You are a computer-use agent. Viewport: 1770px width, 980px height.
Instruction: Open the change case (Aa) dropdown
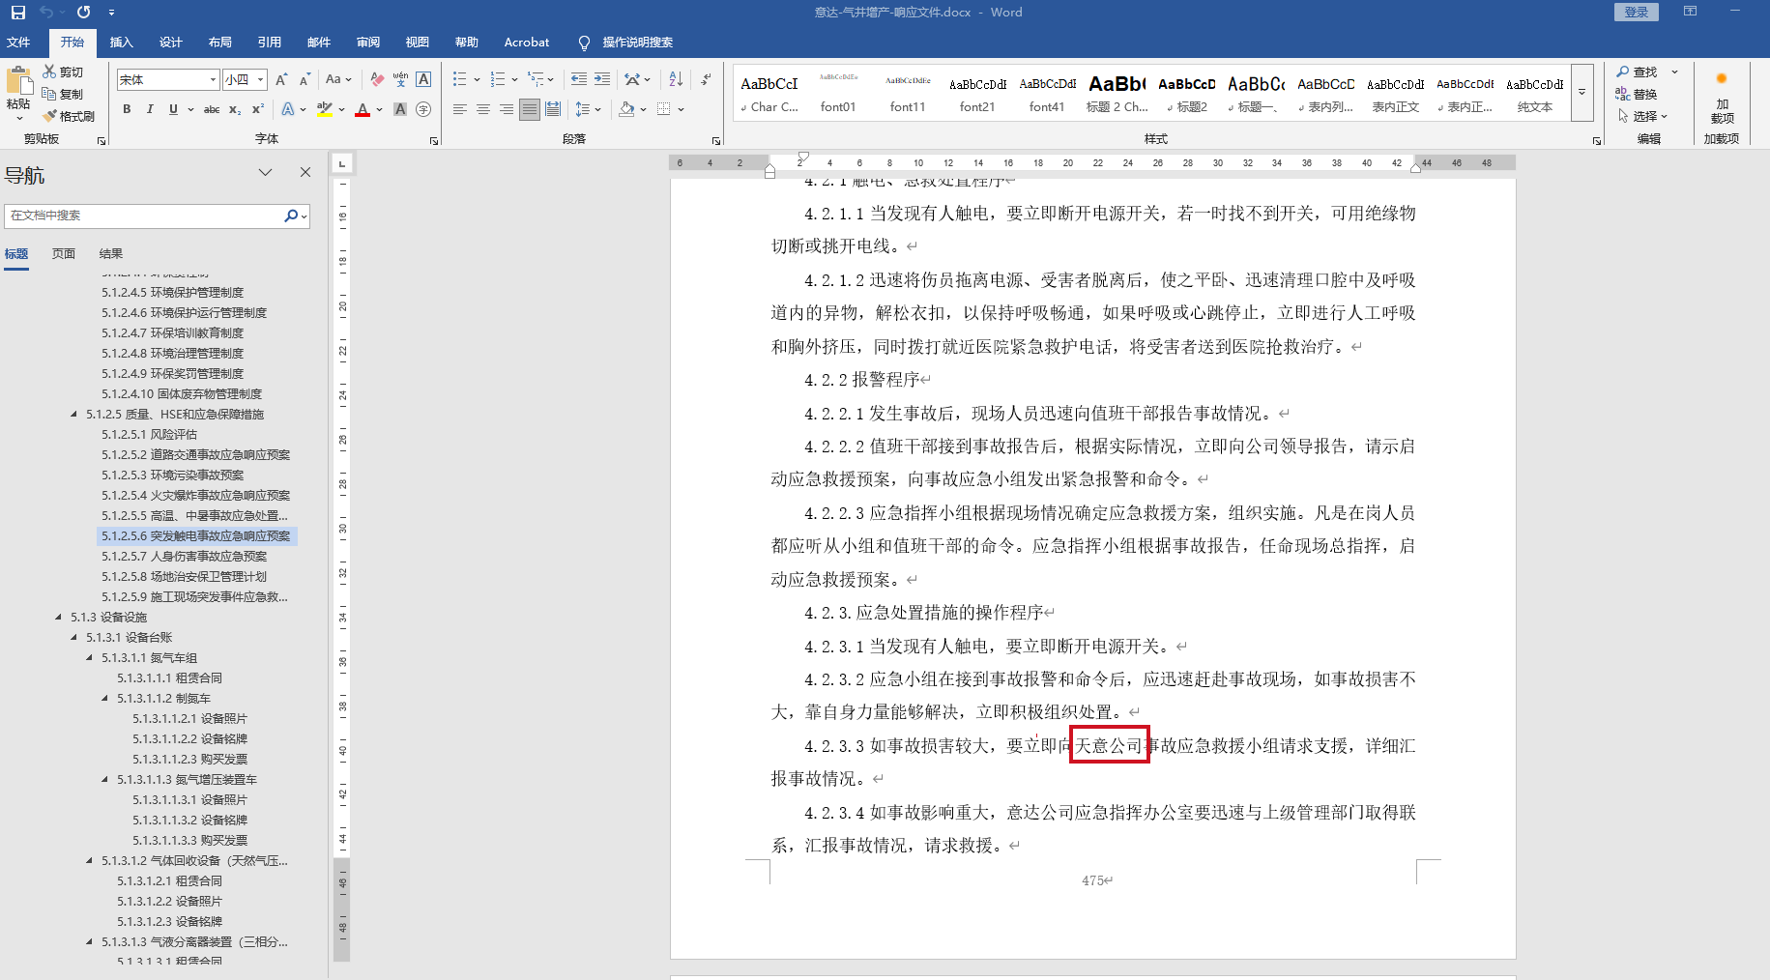(338, 79)
